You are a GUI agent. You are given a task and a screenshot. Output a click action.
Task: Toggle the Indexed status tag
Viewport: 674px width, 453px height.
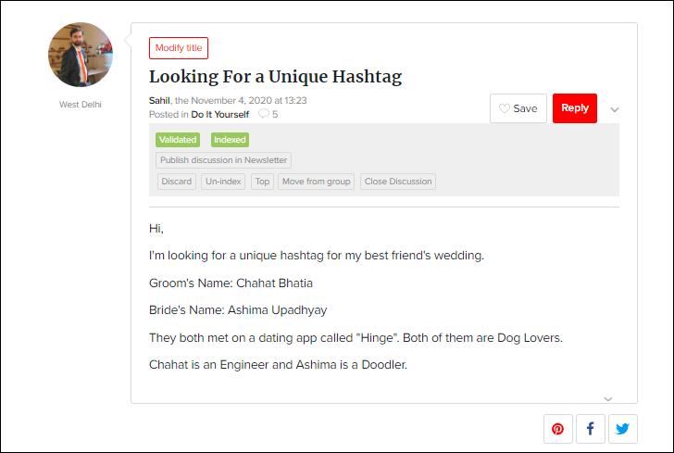(230, 140)
